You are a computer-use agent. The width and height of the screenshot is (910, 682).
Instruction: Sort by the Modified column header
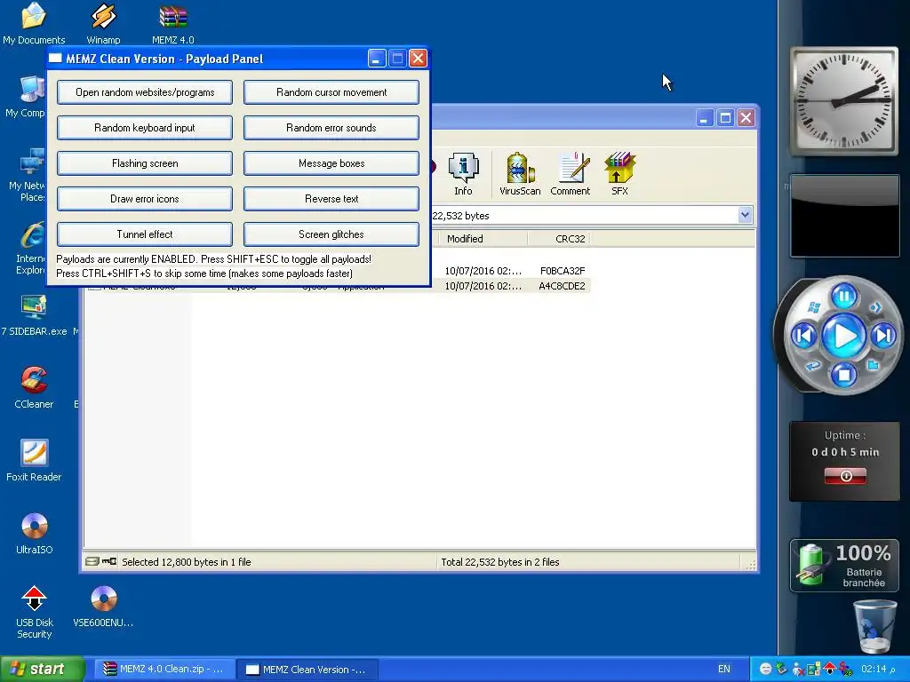(x=483, y=238)
